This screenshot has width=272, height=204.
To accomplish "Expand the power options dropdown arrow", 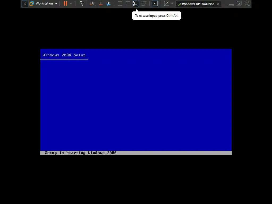I will point(71,3).
